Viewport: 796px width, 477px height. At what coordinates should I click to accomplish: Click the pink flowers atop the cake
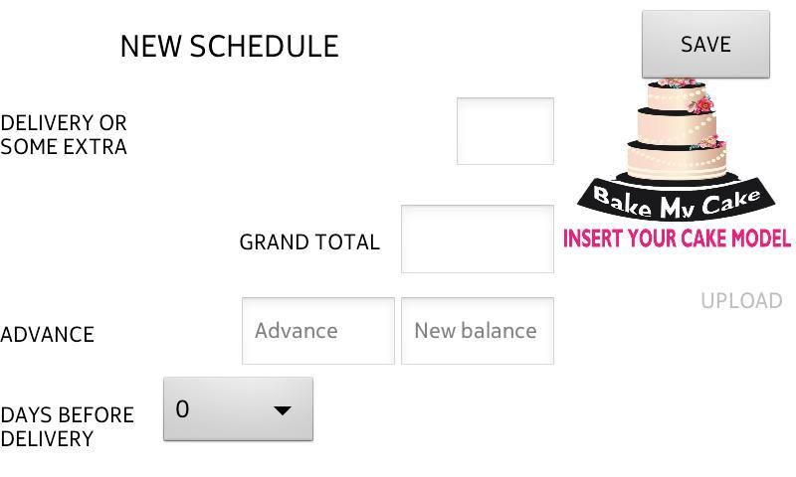(679, 81)
